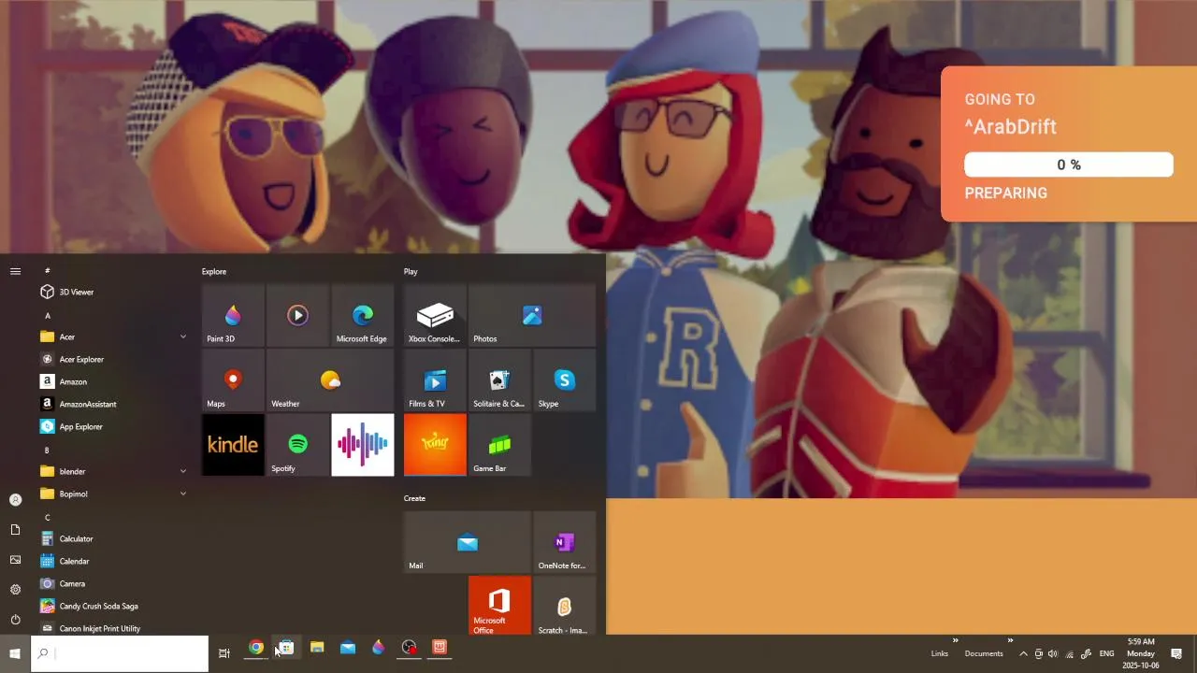The image size is (1197, 673).
Task: Launch the media player tile next to Paint 3D
Action: (x=297, y=316)
